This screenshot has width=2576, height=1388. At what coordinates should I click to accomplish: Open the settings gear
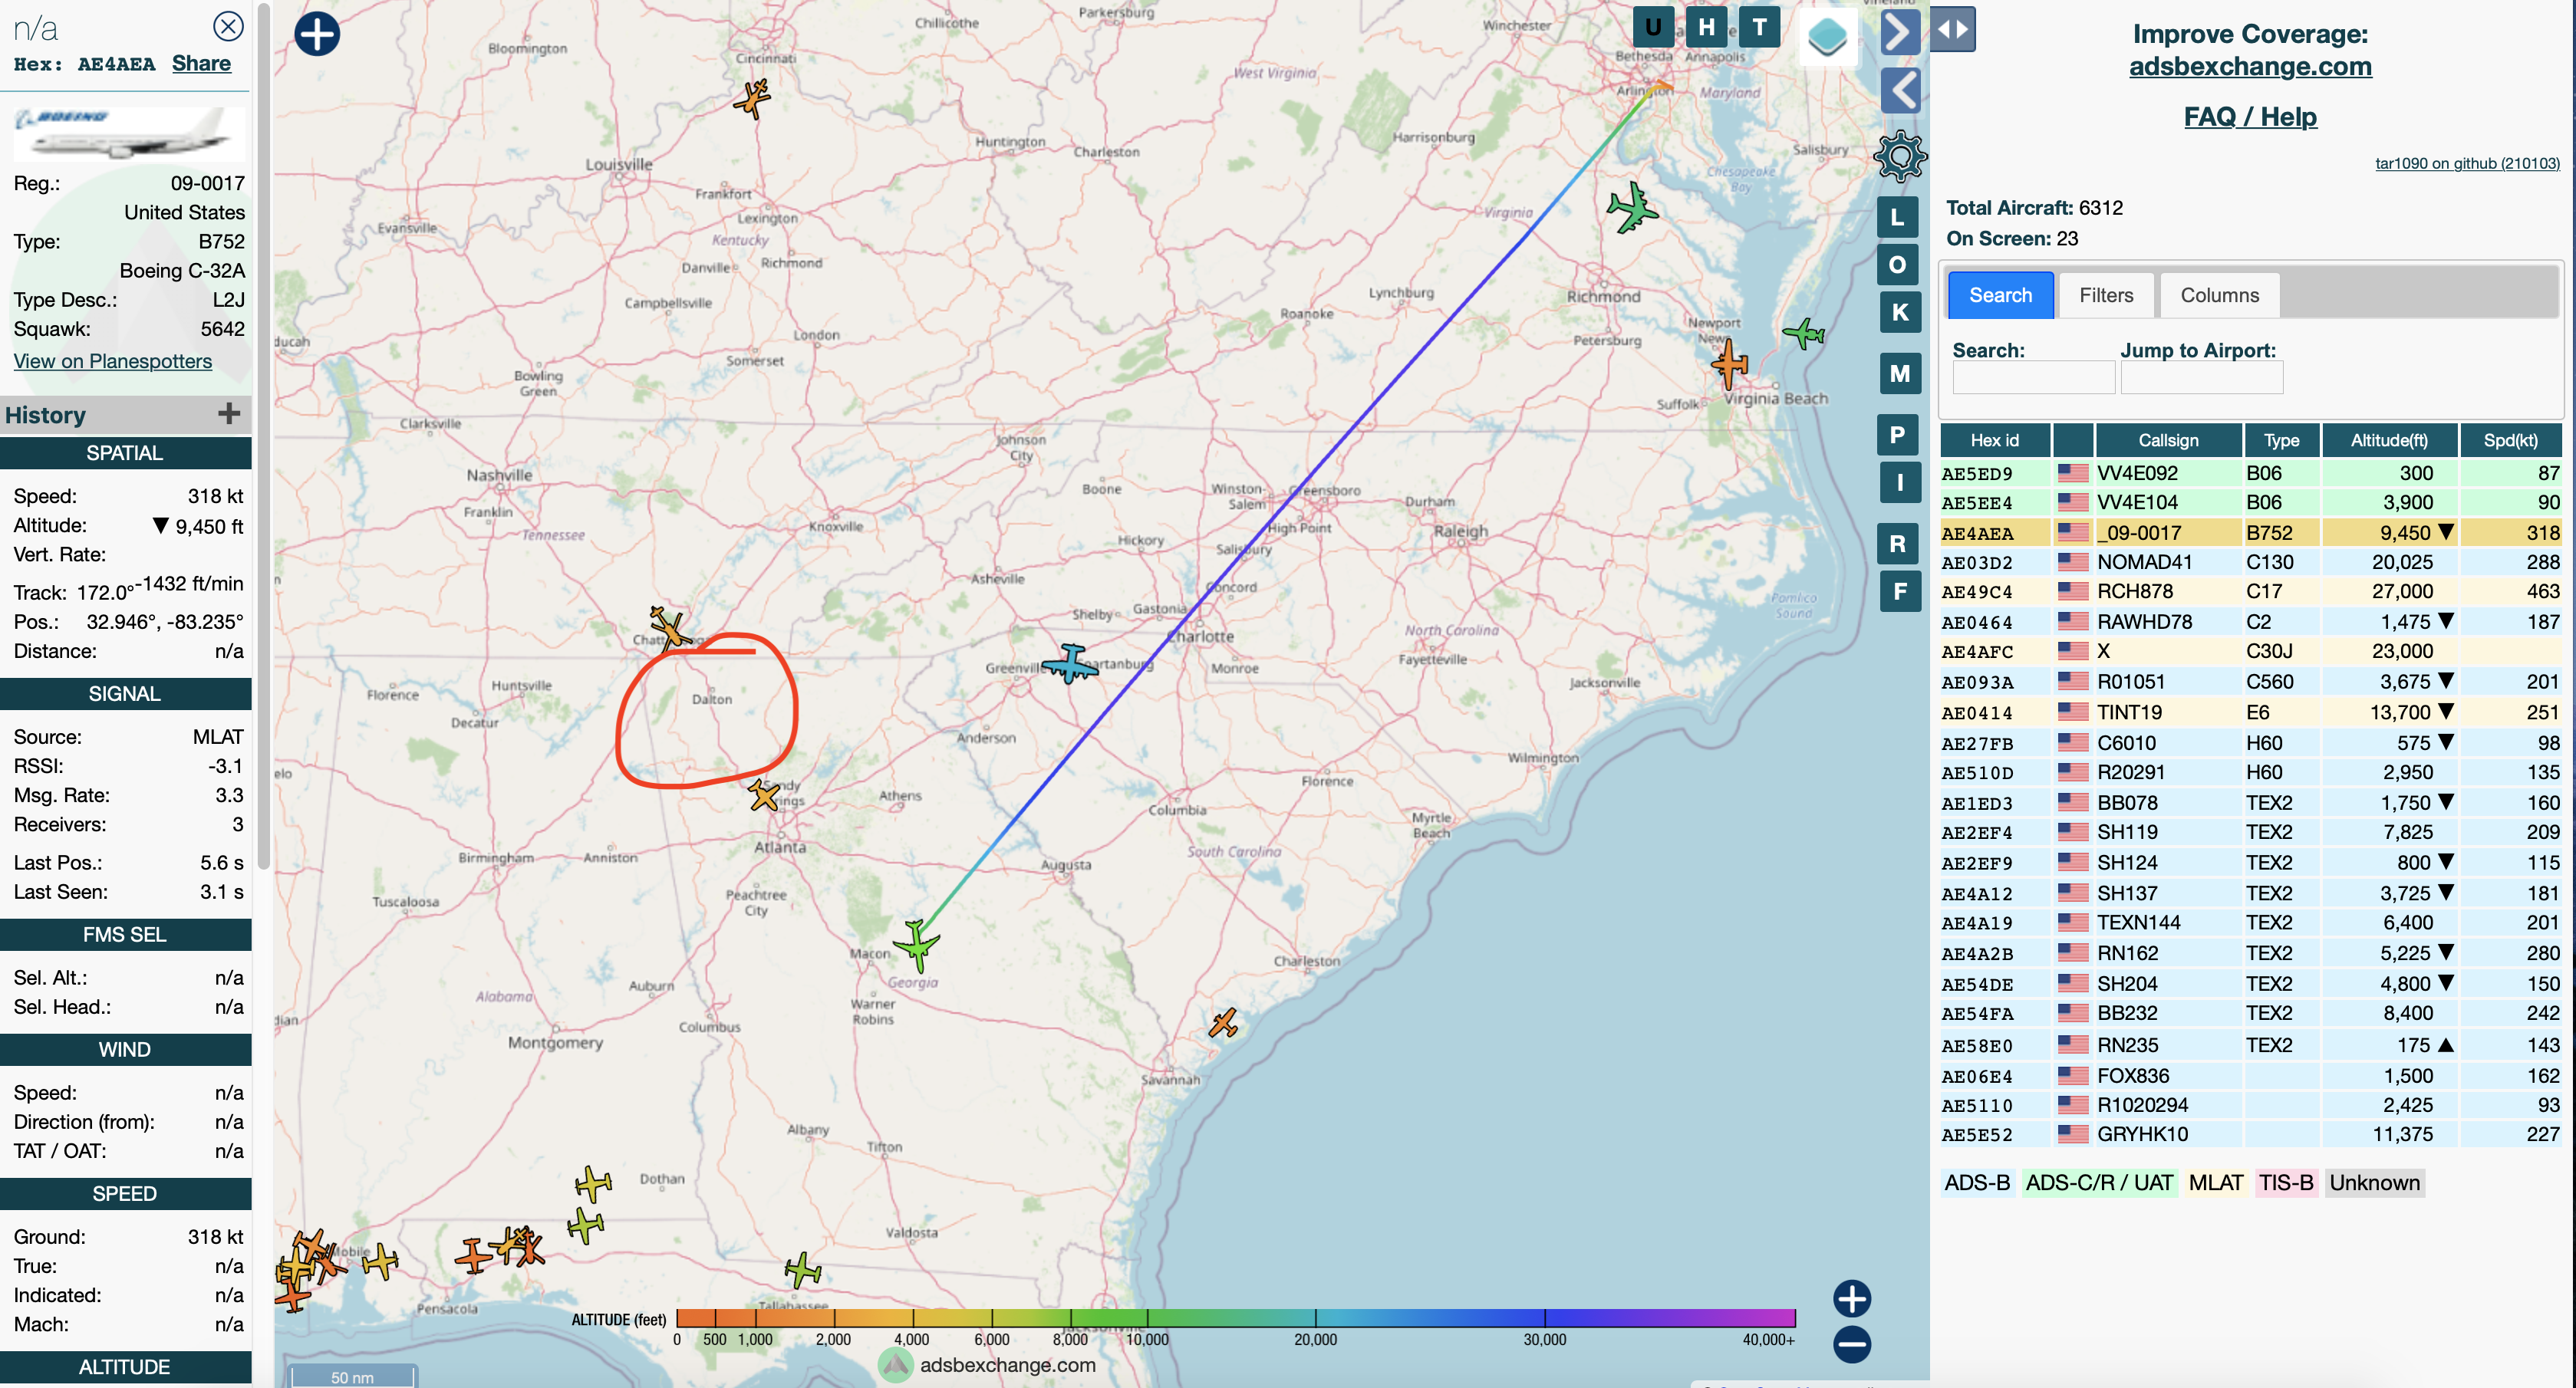(1900, 156)
